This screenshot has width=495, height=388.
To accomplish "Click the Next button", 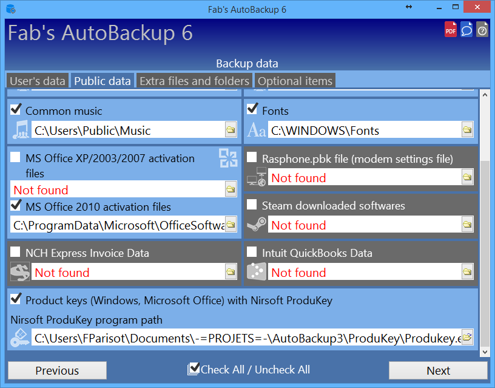I will pyautogui.click(x=438, y=370).
